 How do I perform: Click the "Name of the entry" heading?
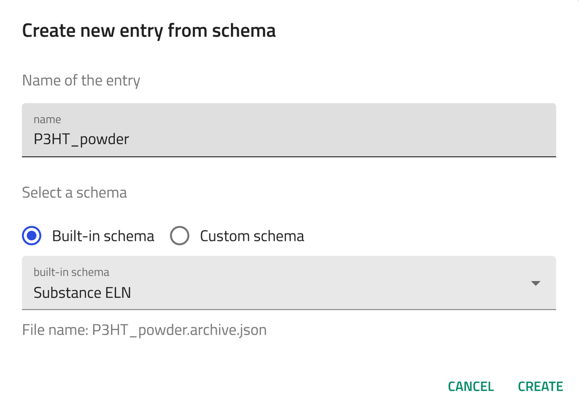pos(81,81)
